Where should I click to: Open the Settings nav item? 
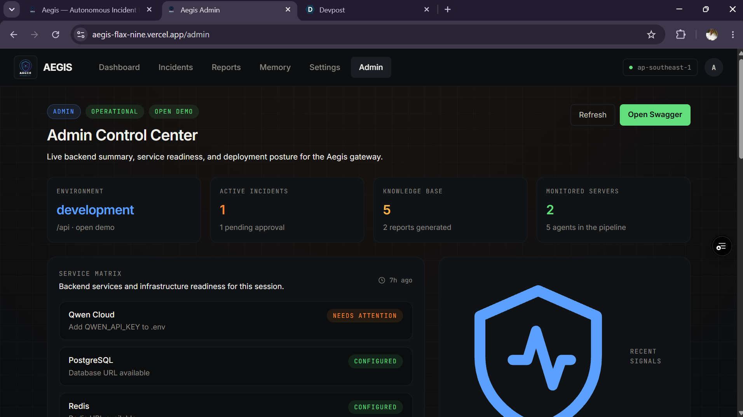click(325, 67)
